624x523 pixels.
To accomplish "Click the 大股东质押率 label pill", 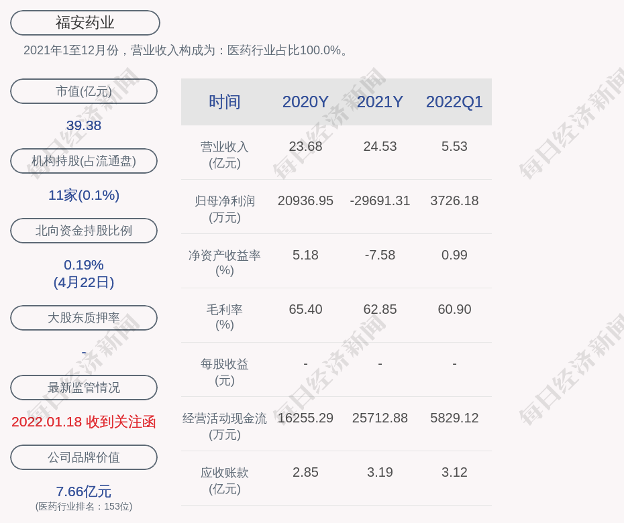I will [x=84, y=317].
